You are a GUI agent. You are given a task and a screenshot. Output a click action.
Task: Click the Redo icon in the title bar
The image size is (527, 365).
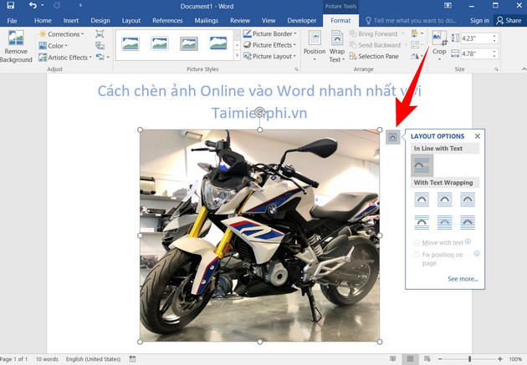(x=57, y=5)
